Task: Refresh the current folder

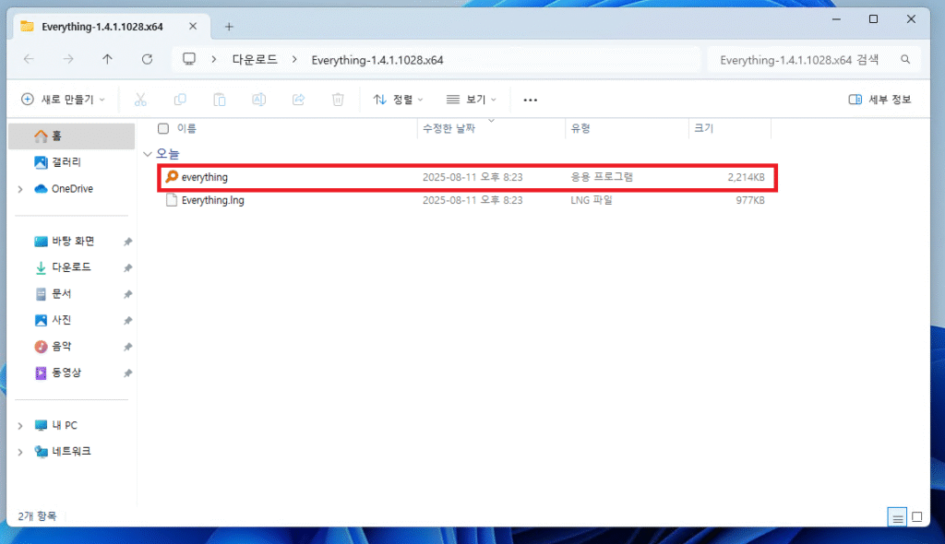Action: 147,59
